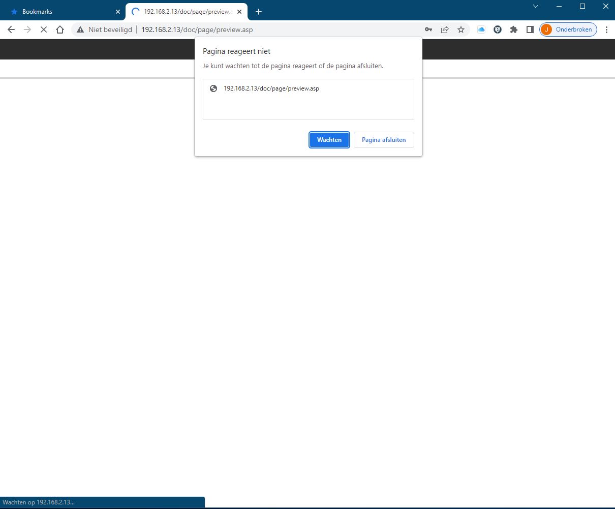Screen dimensions: 615x509
Task: Click the Wachten button in dialog
Action: pyautogui.click(x=329, y=140)
